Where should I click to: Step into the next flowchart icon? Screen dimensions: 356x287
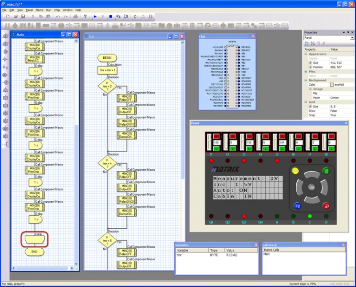pos(118,17)
